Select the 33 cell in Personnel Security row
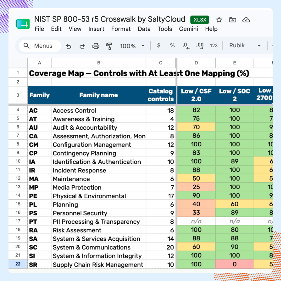The height and width of the screenshot is (281, 281). point(196,213)
